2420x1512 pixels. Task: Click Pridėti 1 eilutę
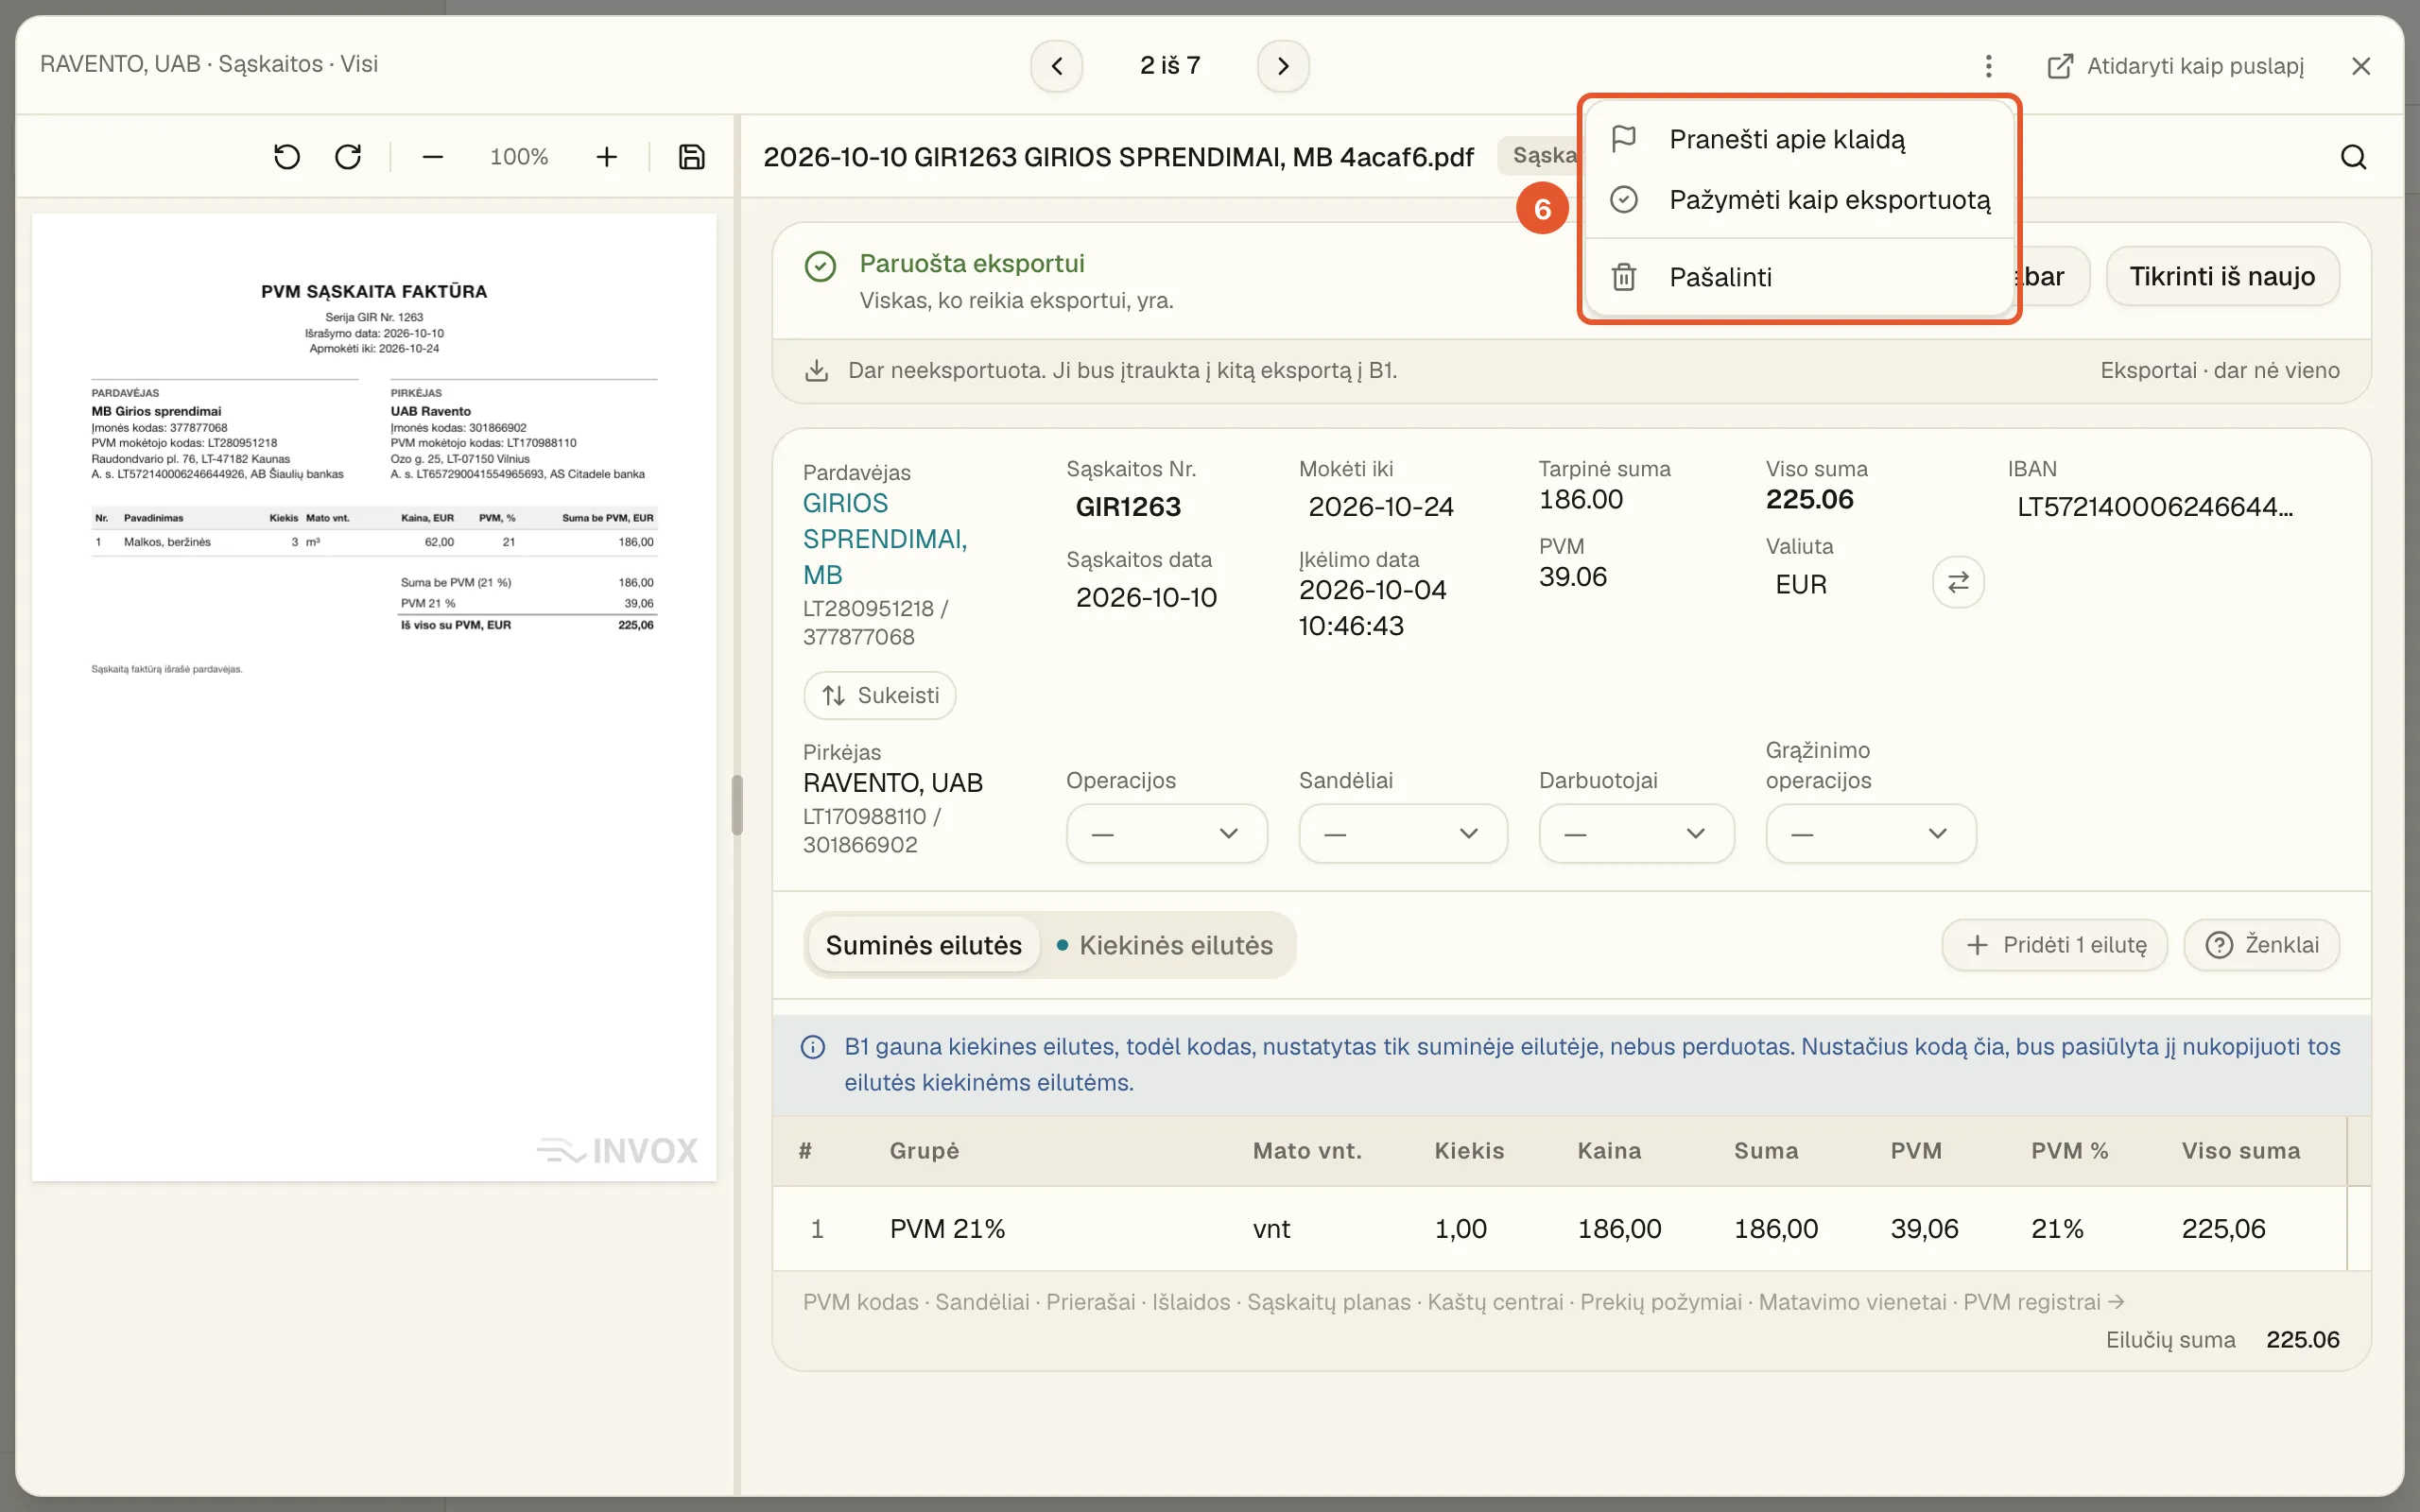[x=2054, y=945]
